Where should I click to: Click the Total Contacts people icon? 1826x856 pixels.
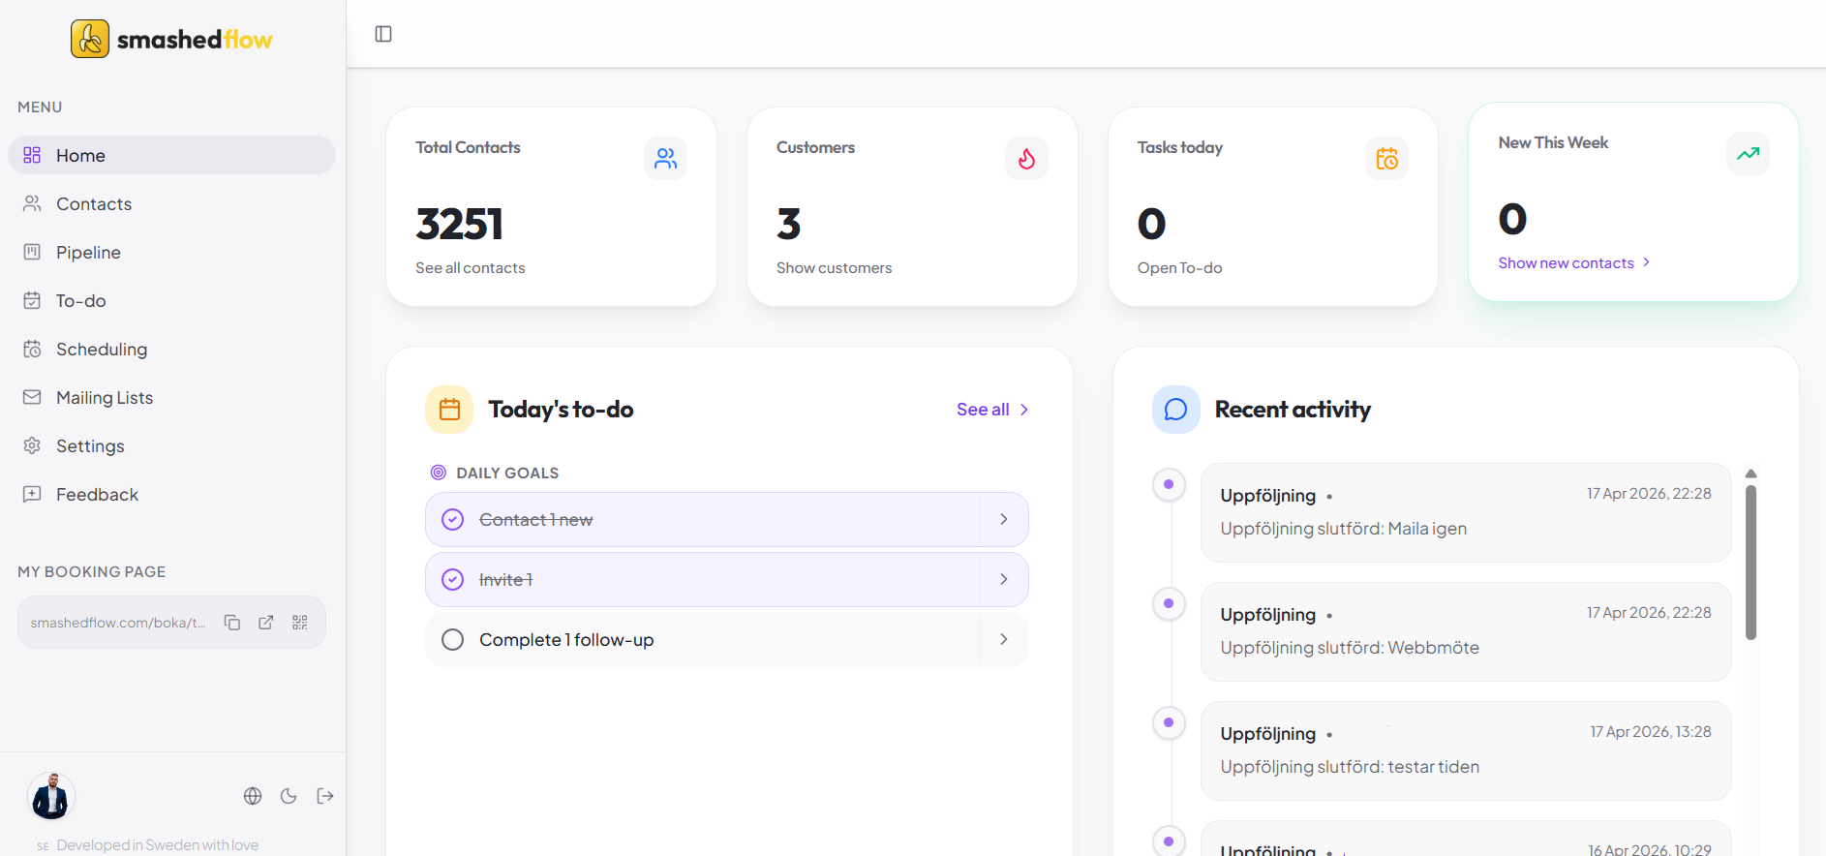point(665,158)
